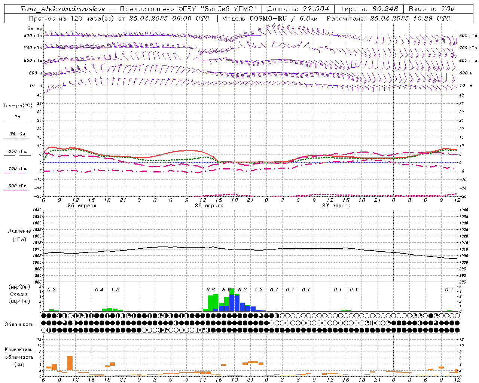Click the 0.3 precipitation amount

[x=51, y=289]
